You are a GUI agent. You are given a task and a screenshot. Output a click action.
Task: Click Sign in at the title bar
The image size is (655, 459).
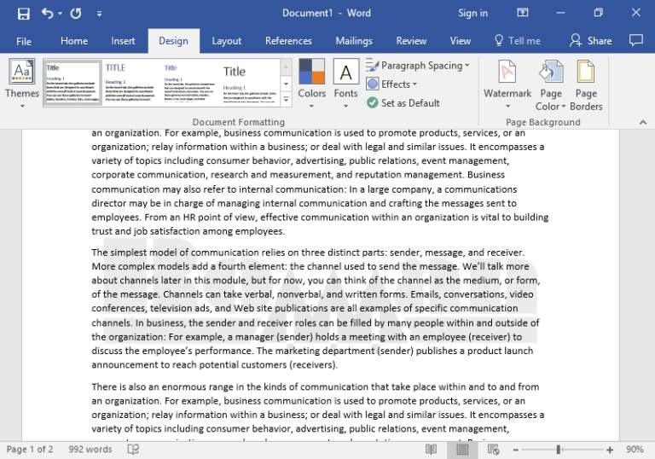[472, 13]
